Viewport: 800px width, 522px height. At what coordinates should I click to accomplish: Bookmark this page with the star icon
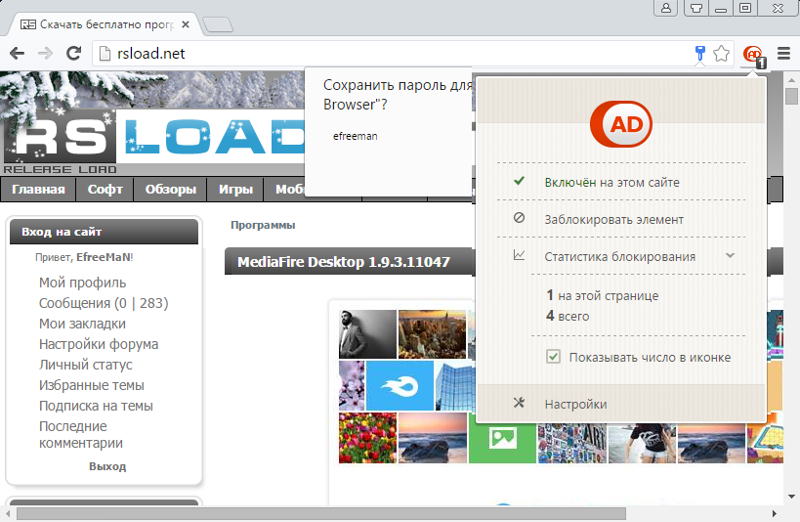click(722, 53)
